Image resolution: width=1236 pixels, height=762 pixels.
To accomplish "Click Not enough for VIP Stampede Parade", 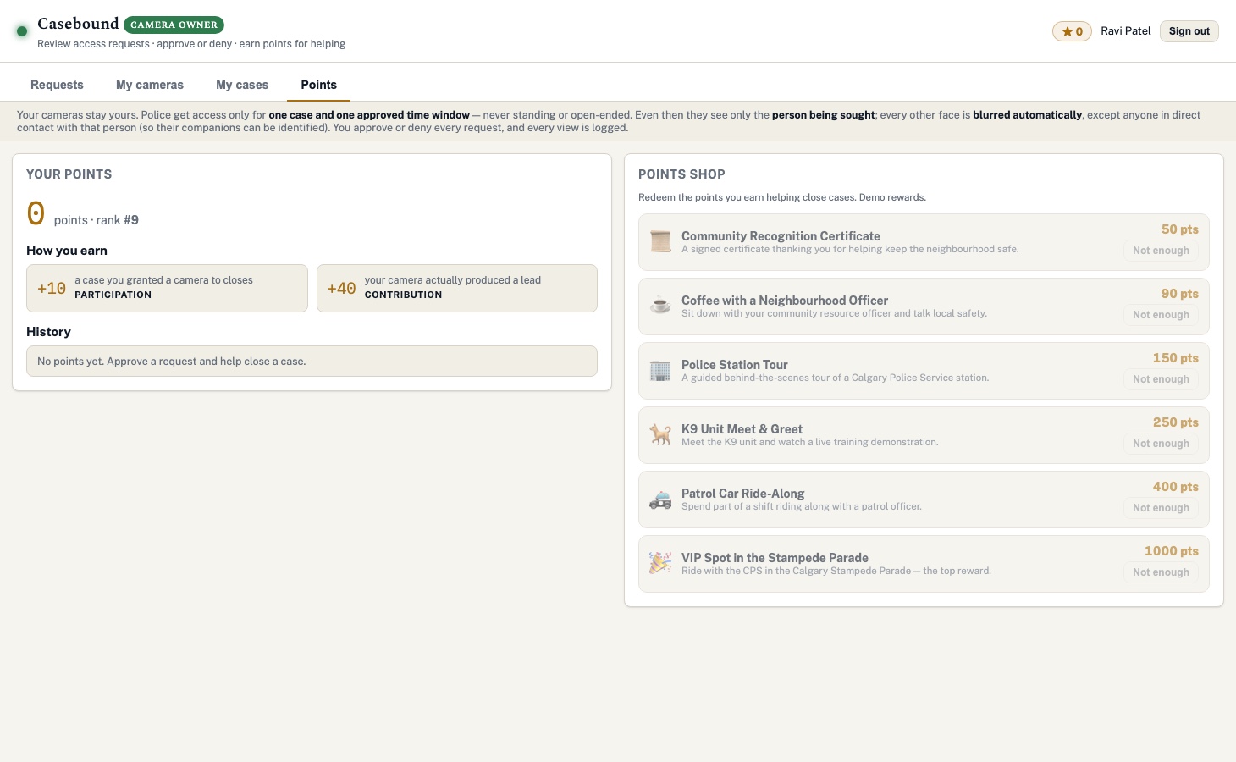I will (1161, 572).
